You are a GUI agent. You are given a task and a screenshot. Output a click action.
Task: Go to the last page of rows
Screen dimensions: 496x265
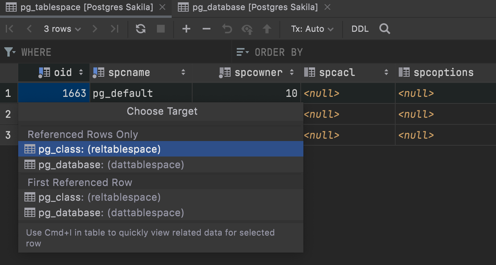tap(114, 29)
